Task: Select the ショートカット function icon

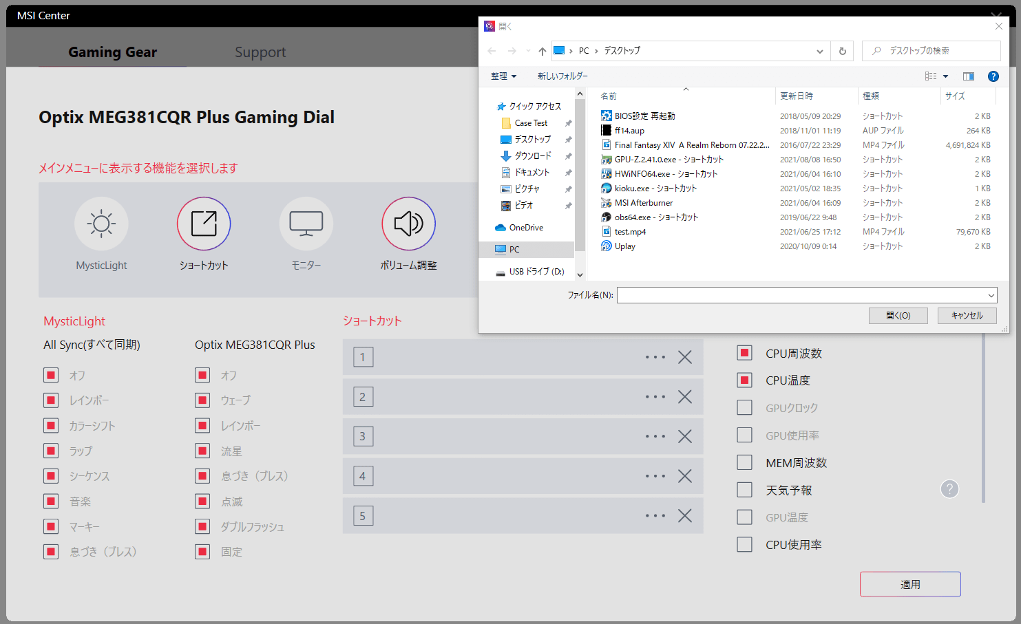Action: [204, 224]
